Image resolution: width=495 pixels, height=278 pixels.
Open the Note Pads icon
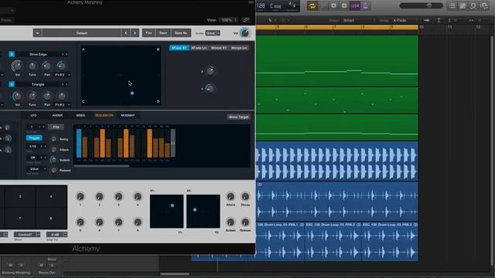pos(463,6)
